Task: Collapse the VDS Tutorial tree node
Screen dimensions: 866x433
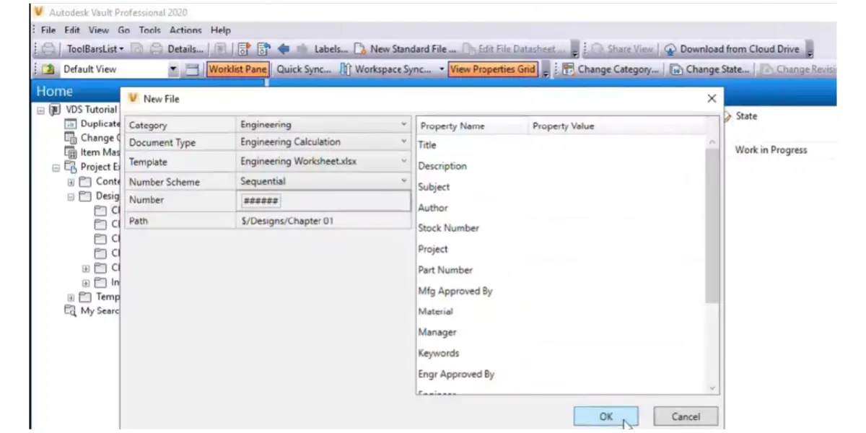Action: click(x=41, y=110)
